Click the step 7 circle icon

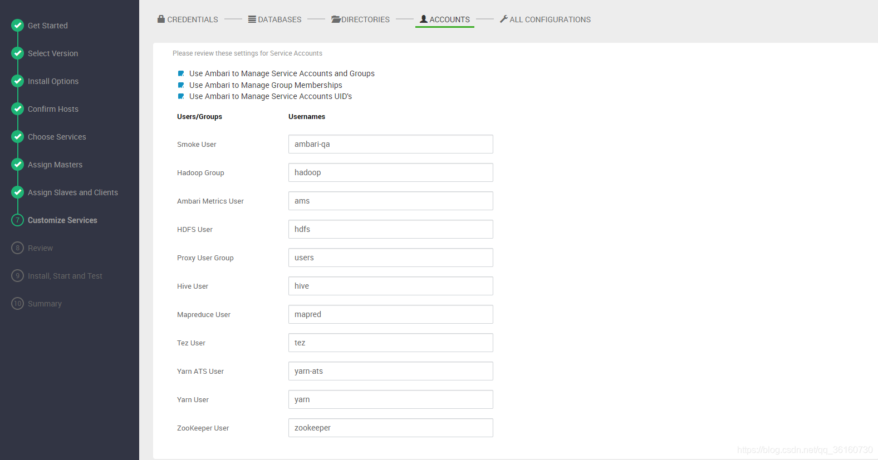pyautogui.click(x=18, y=220)
